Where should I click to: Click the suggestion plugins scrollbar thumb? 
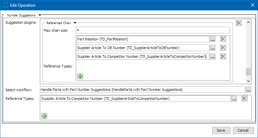coord(249,72)
